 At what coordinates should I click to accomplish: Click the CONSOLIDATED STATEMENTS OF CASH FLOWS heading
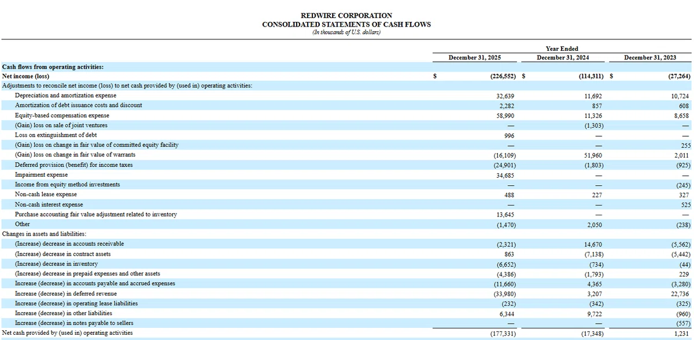click(346, 24)
